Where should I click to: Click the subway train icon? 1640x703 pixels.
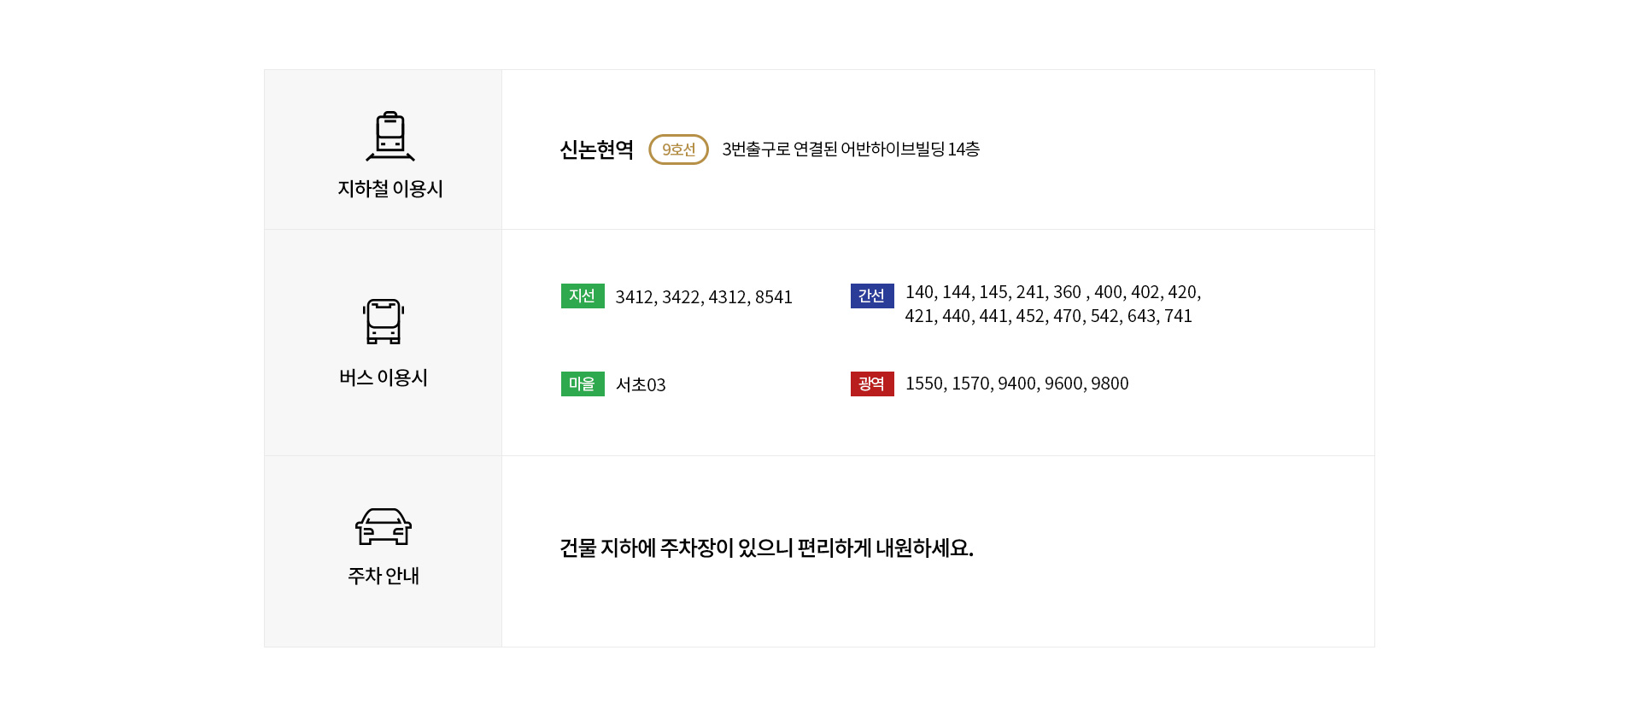point(390,136)
